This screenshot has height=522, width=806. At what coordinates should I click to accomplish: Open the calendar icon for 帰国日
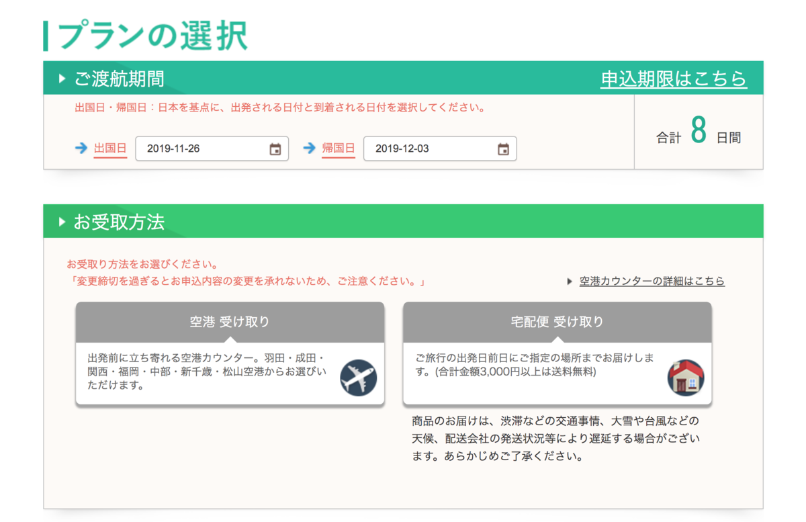coord(503,149)
